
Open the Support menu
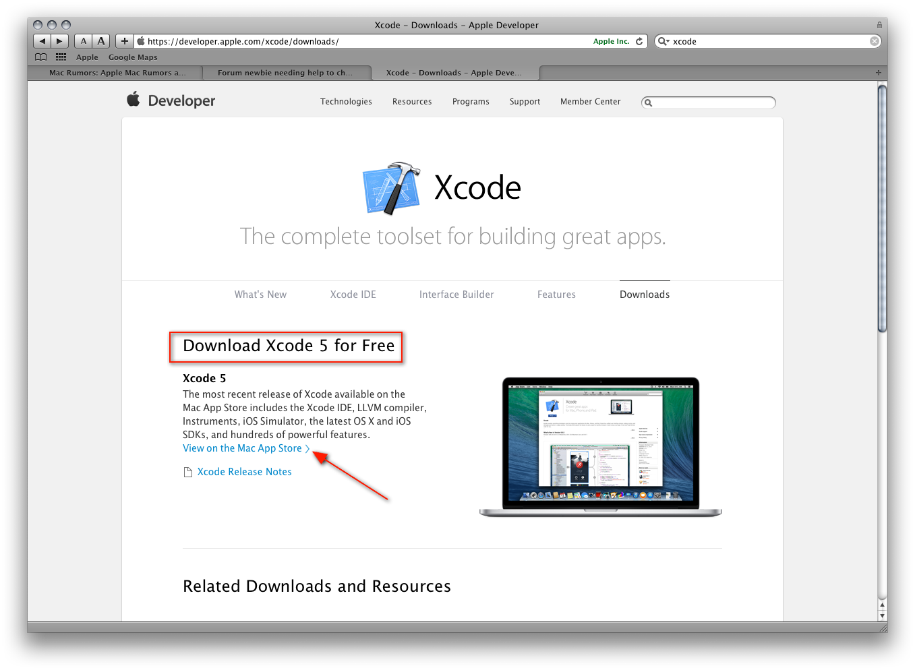[525, 102]
